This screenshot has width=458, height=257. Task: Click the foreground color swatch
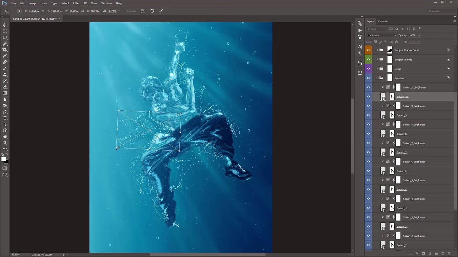point(3,160)
